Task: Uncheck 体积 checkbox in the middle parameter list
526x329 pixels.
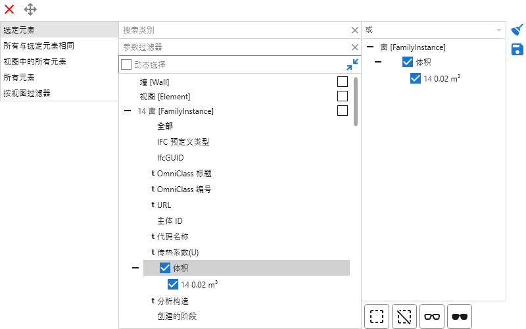Action: (165, 268)
